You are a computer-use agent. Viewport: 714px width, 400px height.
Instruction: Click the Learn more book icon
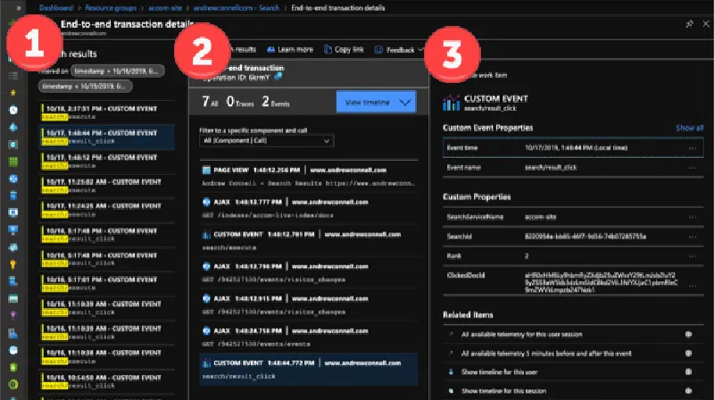pyautogui.click(x=271, y=50)
